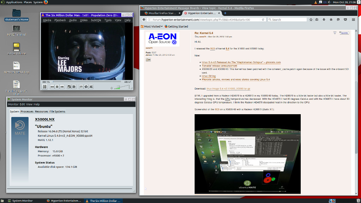Open the Getting Started bookmark

[x=176, y=26]
